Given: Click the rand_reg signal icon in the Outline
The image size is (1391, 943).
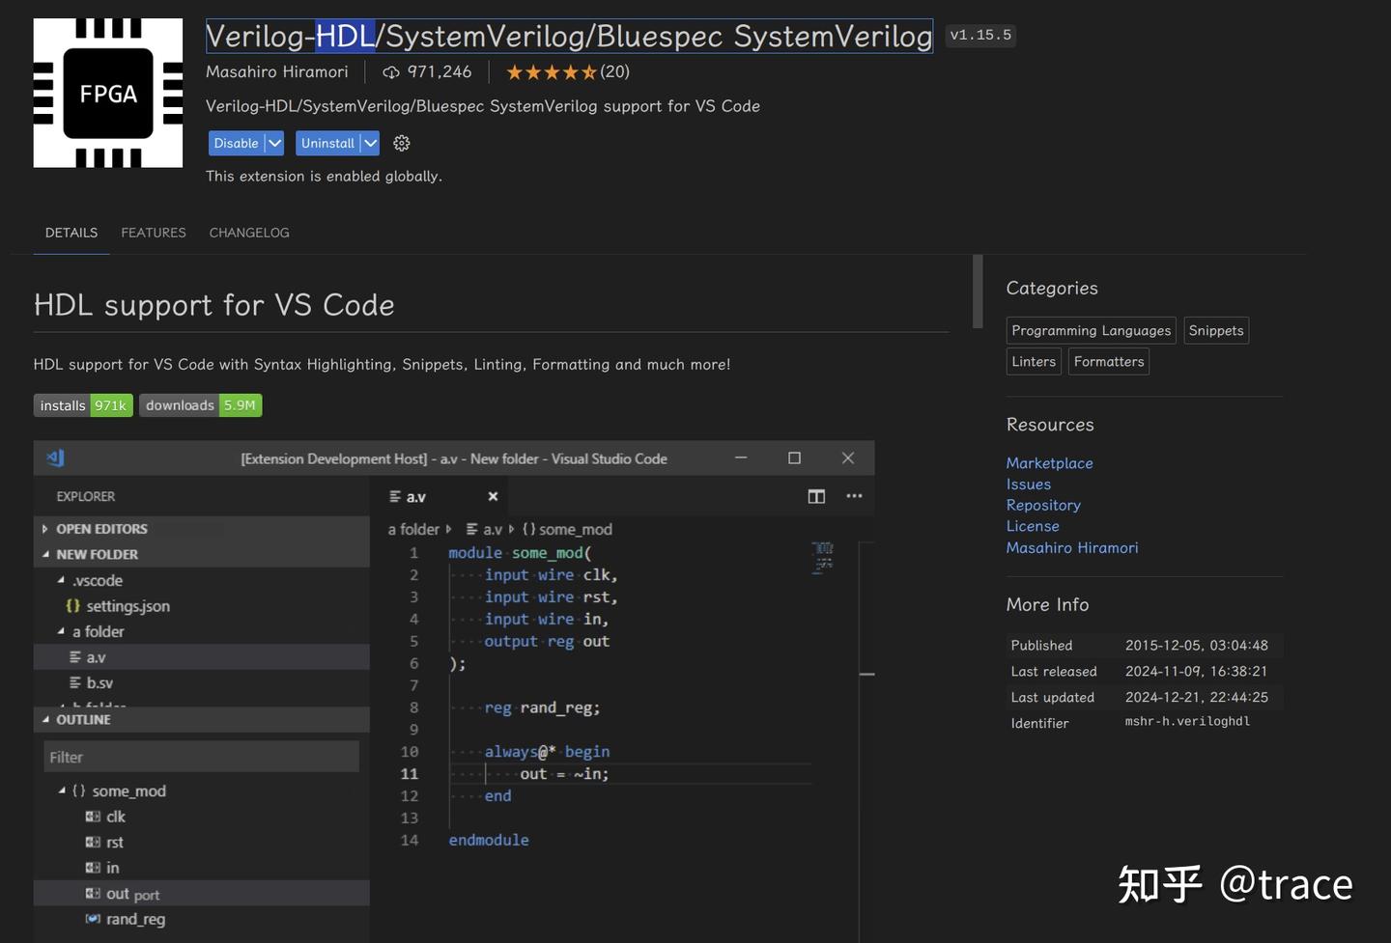Looking at the screenshot, I should tap(92, 919).
